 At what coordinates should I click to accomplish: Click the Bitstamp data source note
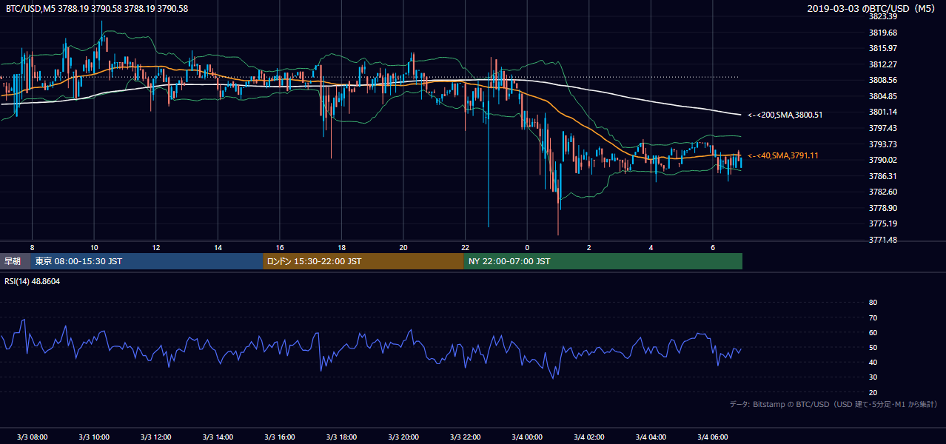833,404
